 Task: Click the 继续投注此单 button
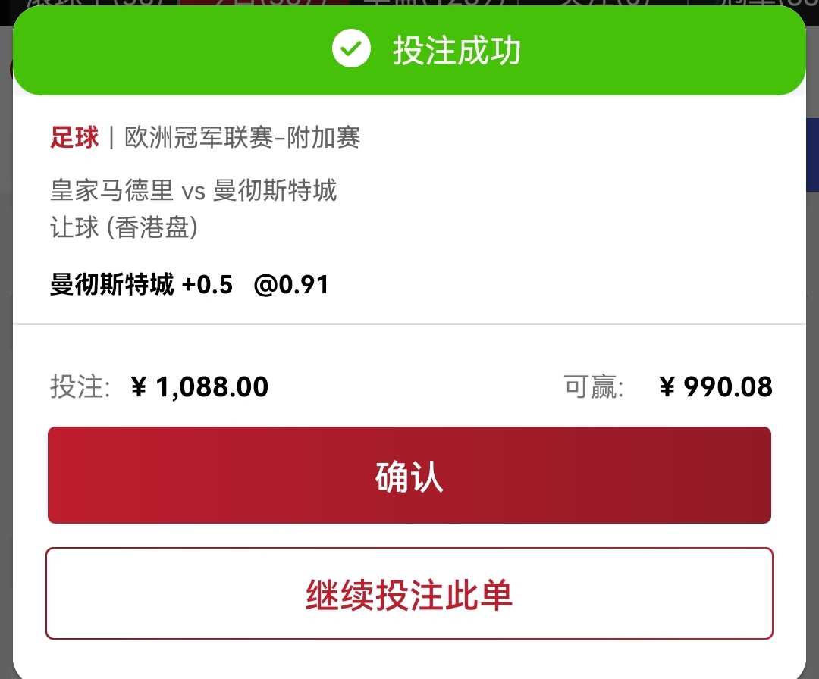click(409, 593)
